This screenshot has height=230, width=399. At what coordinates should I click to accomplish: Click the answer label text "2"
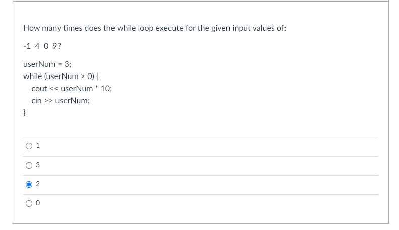(x=38, y=184)
